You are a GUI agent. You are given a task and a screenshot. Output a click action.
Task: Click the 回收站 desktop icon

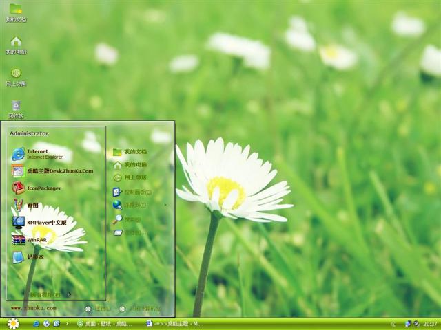tap(16, 108)
